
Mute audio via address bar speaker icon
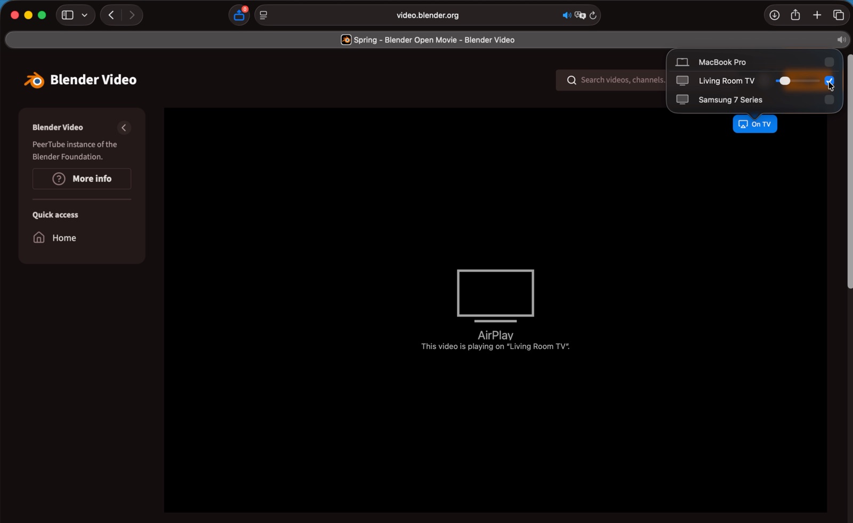(x=566, y=15)
